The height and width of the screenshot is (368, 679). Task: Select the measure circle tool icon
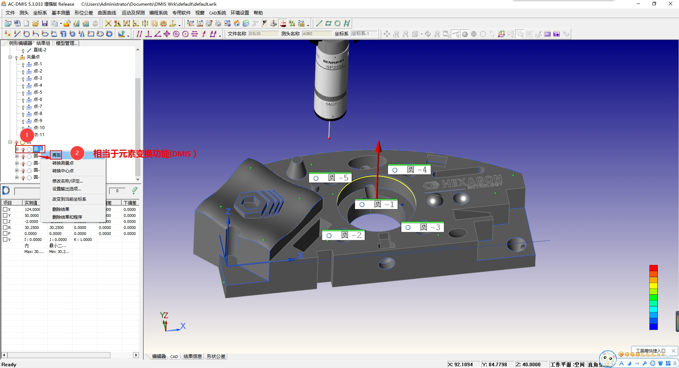coord(26,34)
